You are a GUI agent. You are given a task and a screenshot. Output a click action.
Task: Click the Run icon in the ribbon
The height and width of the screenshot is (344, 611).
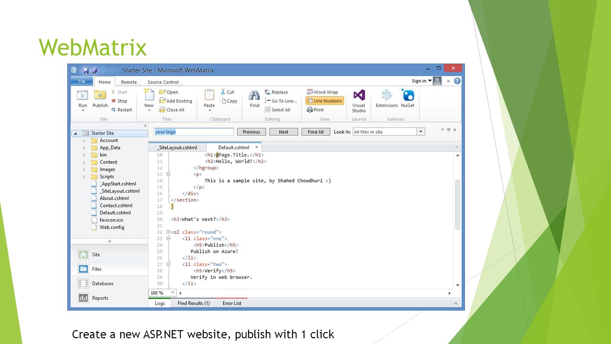click(x=83, y=100)
